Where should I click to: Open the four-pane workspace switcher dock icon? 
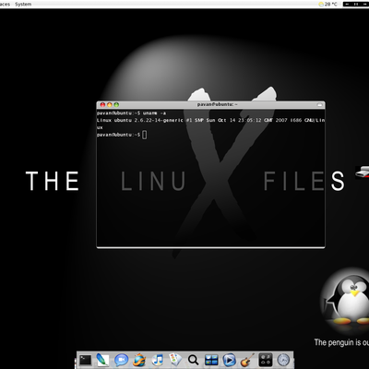tap(211, 360)
